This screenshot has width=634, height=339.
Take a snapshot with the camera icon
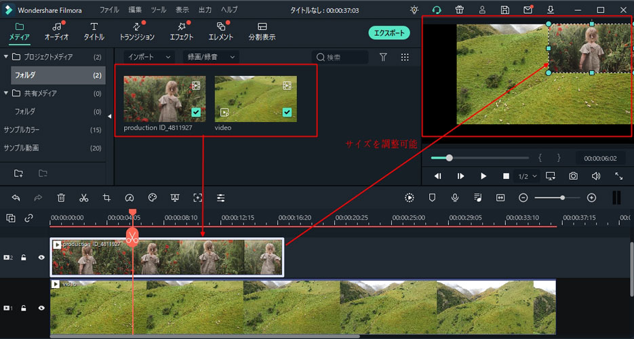point(573,176)
